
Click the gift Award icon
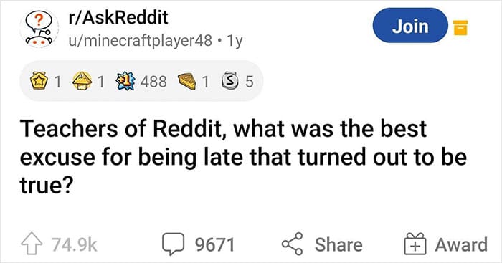click(415, 244)
